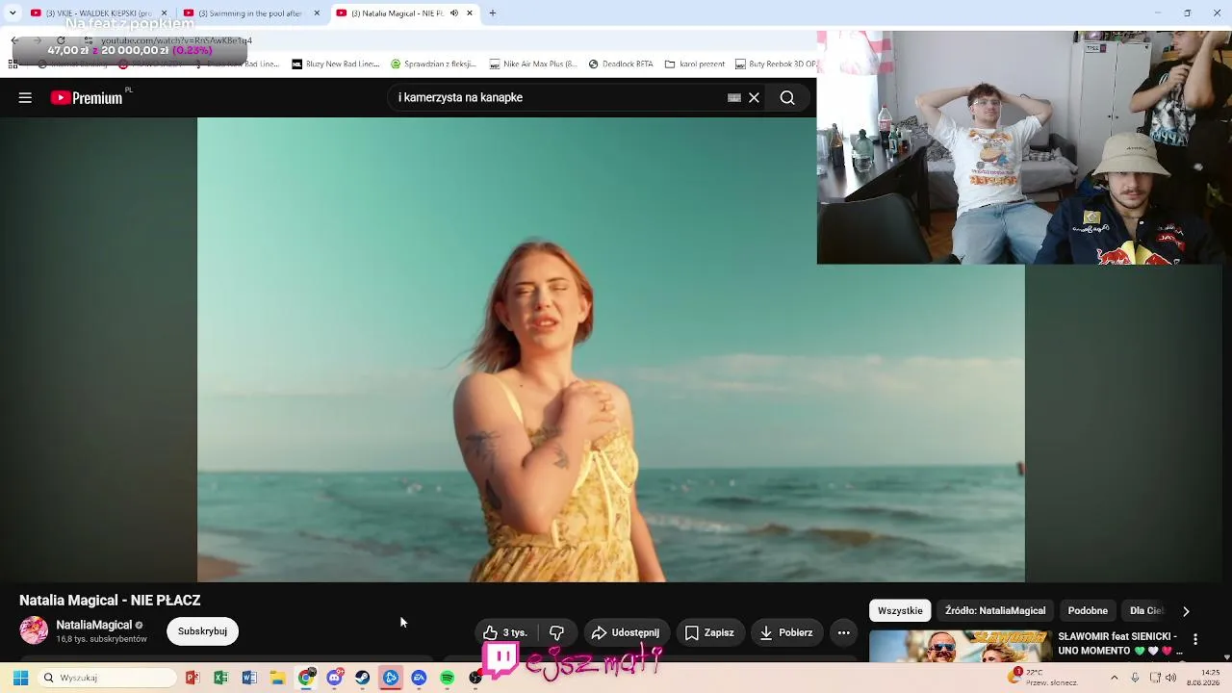The image size is (1232, 693).
Task: Submit search with magnifier icon
Action: (x=787, y=97)
